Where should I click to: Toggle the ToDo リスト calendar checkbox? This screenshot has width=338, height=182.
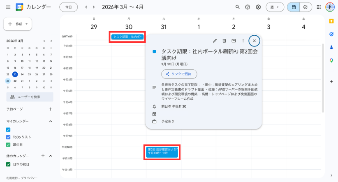(x=8, y=137)
